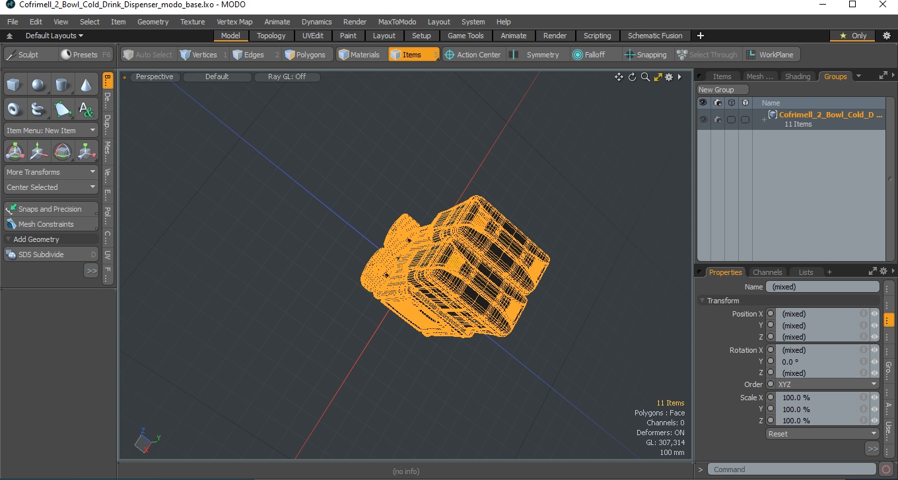Open the Properties panel gear menu
The image size is (898, 480).
pyautogui.click(x=883, y=272)
